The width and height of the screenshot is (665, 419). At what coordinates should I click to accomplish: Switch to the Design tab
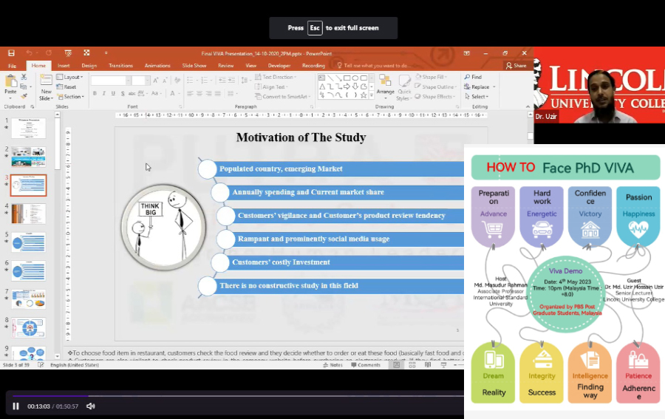(89, 66)
